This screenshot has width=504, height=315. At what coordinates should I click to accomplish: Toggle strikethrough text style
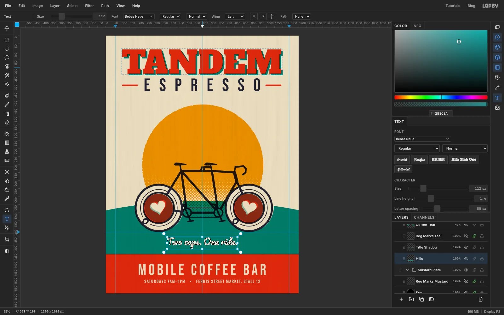(x=263, y=16)
